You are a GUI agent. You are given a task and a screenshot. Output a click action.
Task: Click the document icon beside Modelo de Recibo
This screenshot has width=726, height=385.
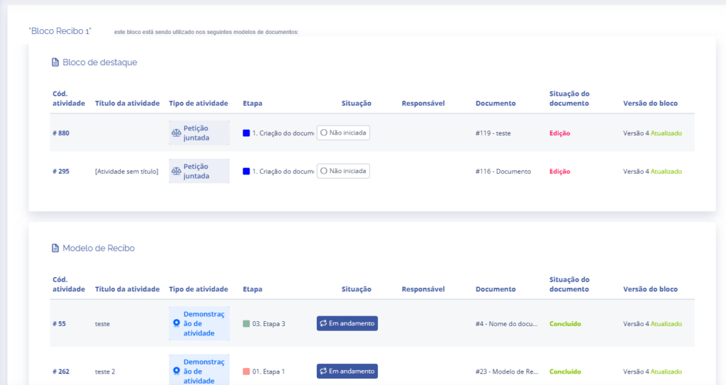point(55,248)
